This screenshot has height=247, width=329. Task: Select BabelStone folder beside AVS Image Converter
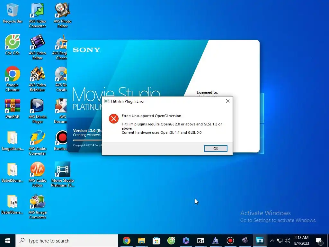[x=13, y=204]
